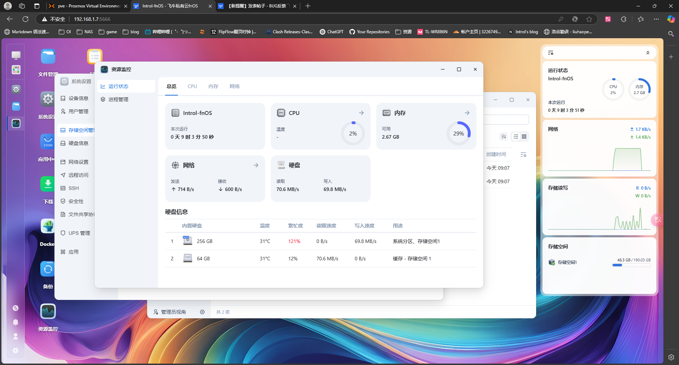Screen dimensions: 679x365
Task: Reload the browser page
Action: (25, 19)
